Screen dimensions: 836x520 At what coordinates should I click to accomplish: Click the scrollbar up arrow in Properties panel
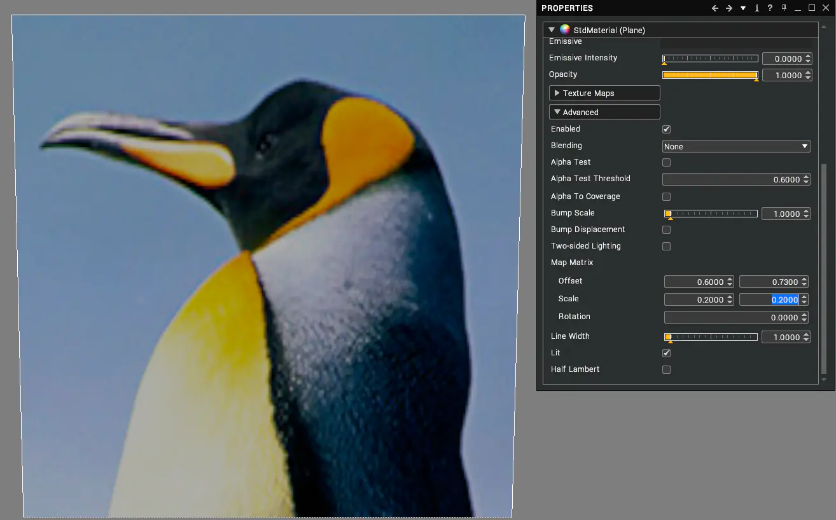click(x=825, y=27)
